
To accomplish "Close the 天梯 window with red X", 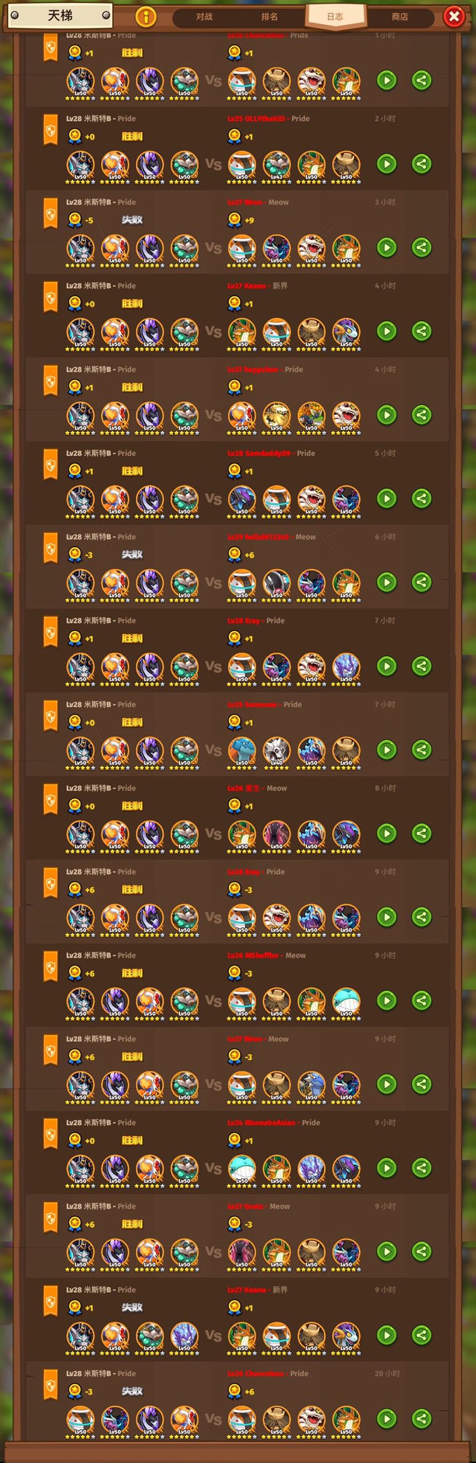I will (x=454, y=17).
